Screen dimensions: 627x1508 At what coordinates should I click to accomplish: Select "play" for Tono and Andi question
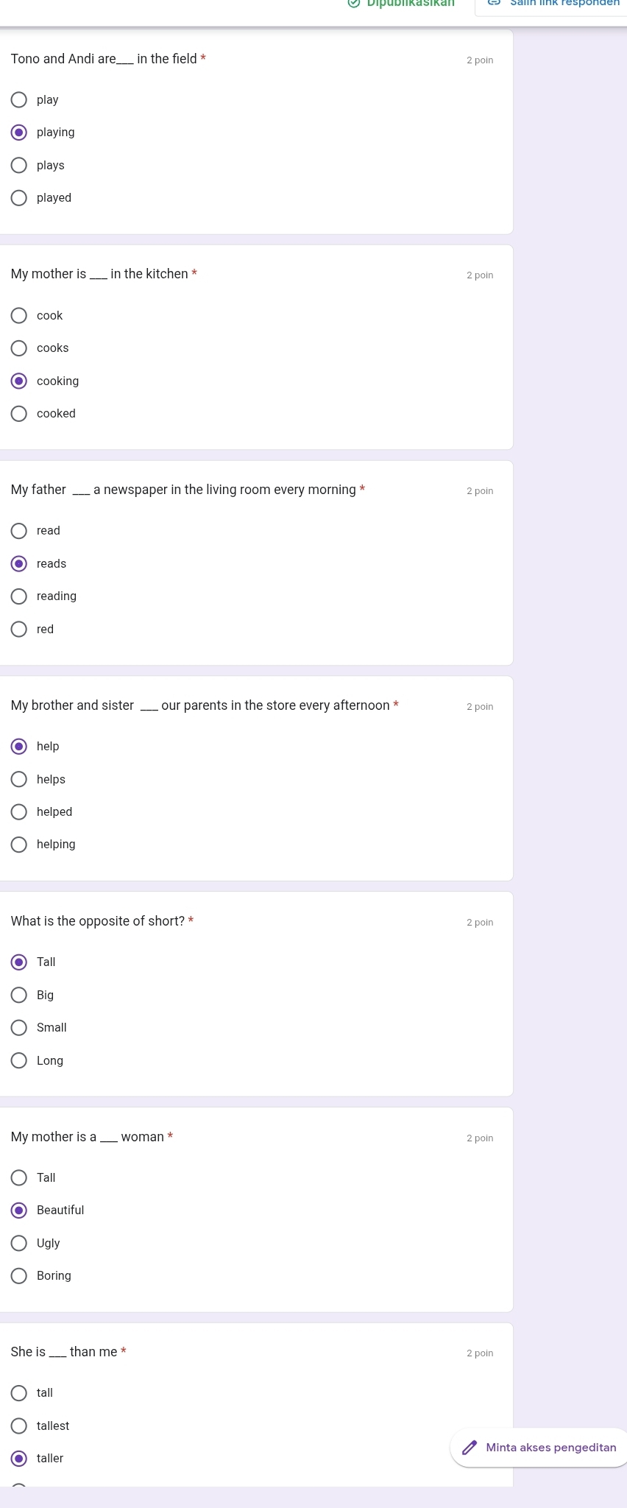pyautogui.click(x=19, y=99)
